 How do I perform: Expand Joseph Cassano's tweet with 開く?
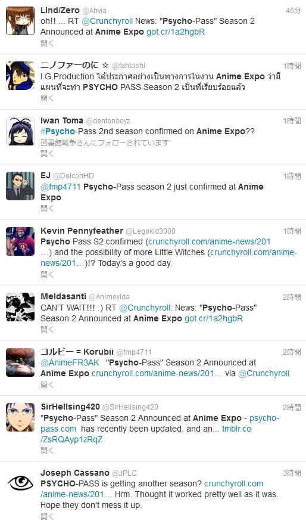pos(47,516)
